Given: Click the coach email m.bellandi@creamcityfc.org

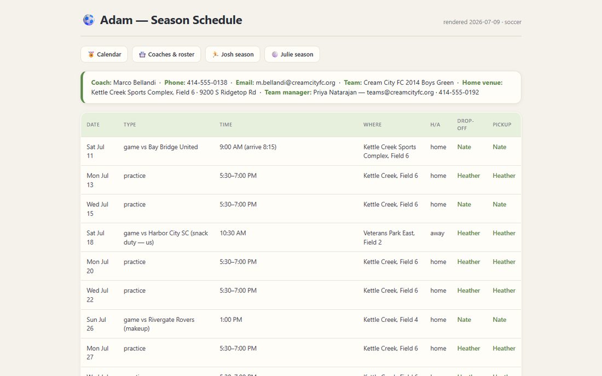Looking at the screenshot, I should 295,83.
